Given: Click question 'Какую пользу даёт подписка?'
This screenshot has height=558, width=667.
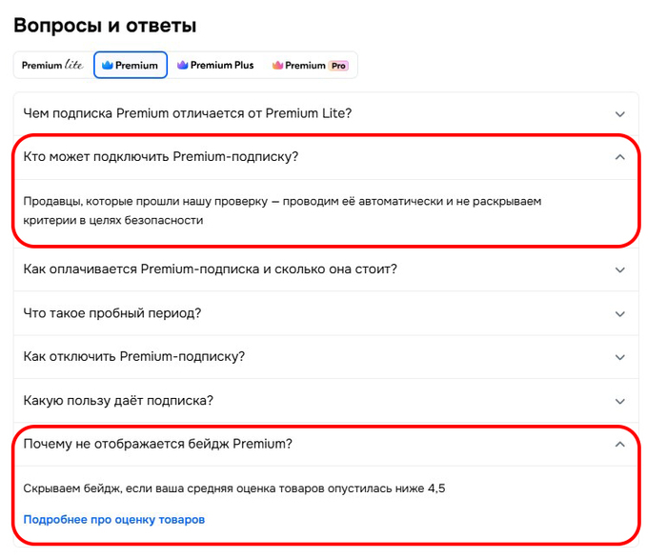Looking at the screenshot, I should click(119, 401).
